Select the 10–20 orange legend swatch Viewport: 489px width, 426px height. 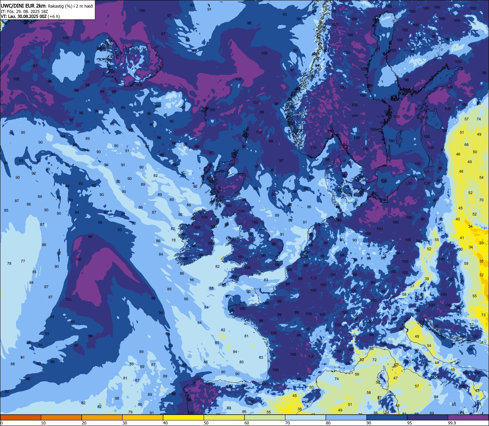61,417
